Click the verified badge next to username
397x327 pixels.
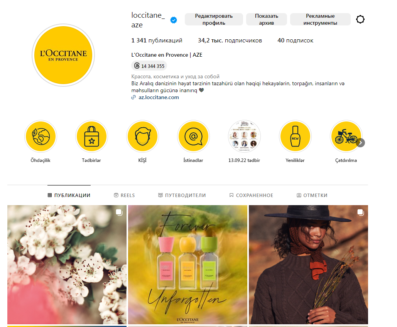174,20
